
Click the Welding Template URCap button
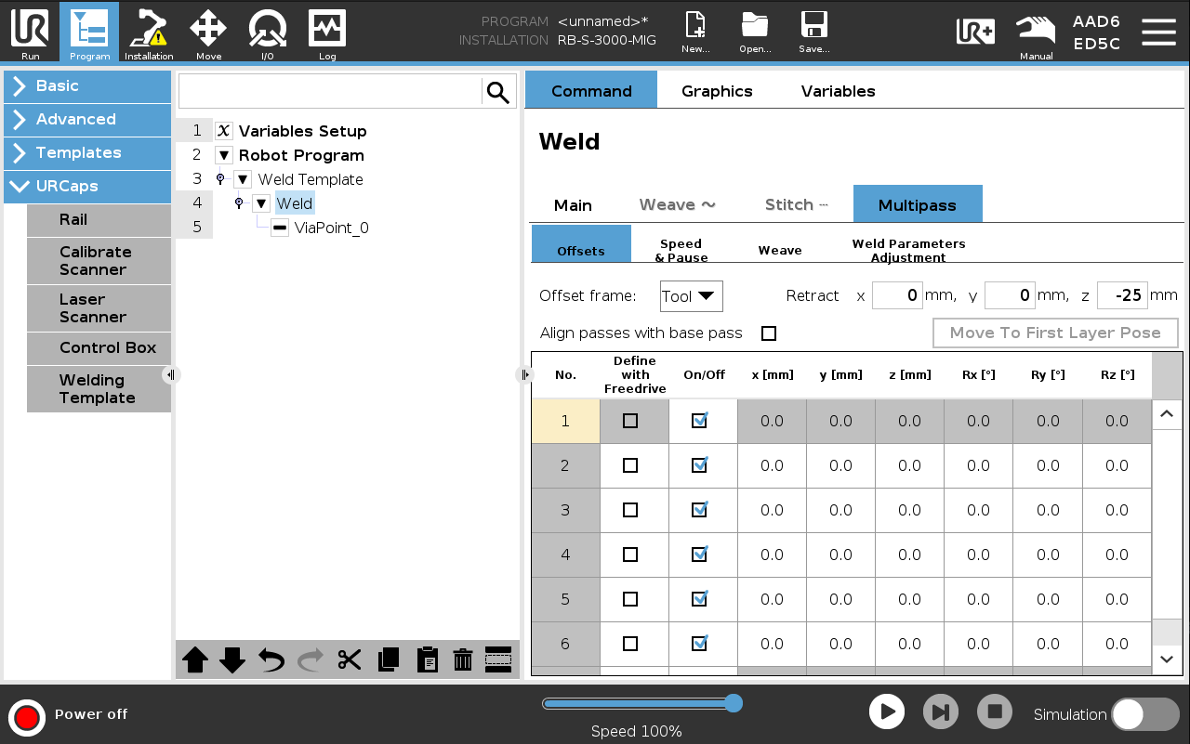tap(99, 389)
